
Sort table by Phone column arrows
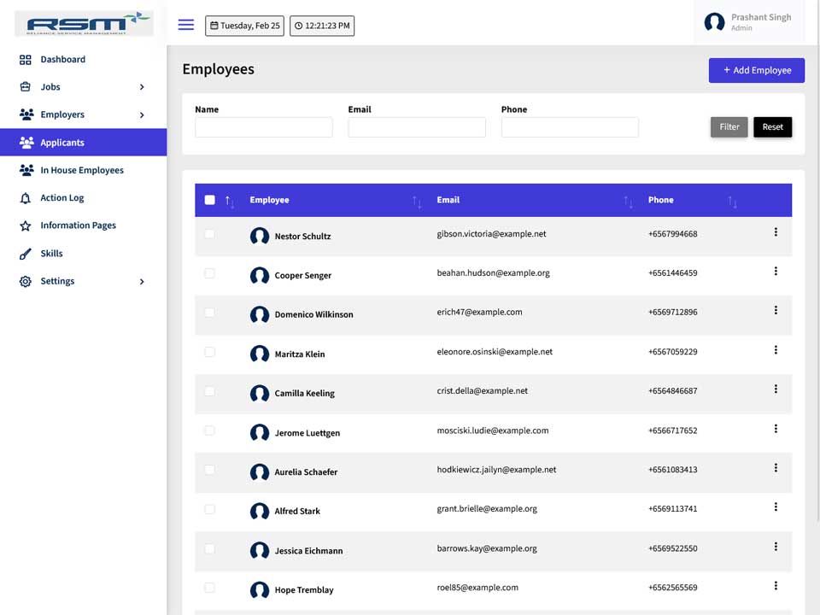pos(732,202)
